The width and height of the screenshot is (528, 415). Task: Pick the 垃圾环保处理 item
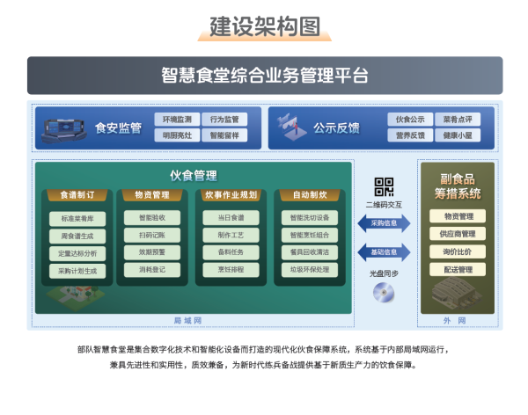pyautogui.click(x=310, y=270)
